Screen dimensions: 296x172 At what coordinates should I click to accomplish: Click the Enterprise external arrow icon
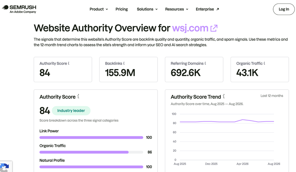(x=218, y=9)
